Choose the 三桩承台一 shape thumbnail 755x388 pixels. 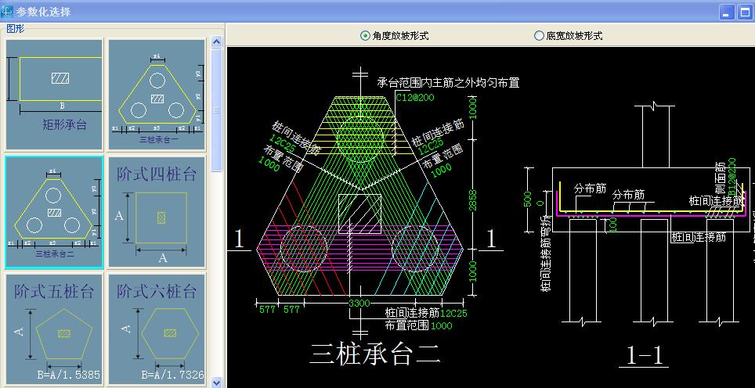(x=157, y=95)
